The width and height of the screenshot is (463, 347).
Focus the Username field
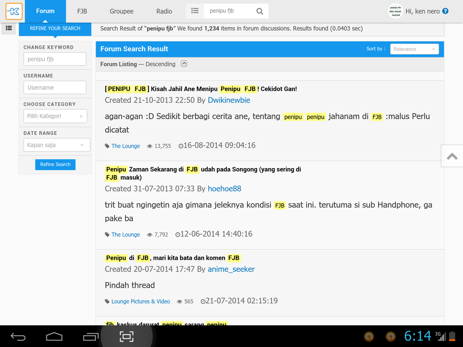click(55, 87)
